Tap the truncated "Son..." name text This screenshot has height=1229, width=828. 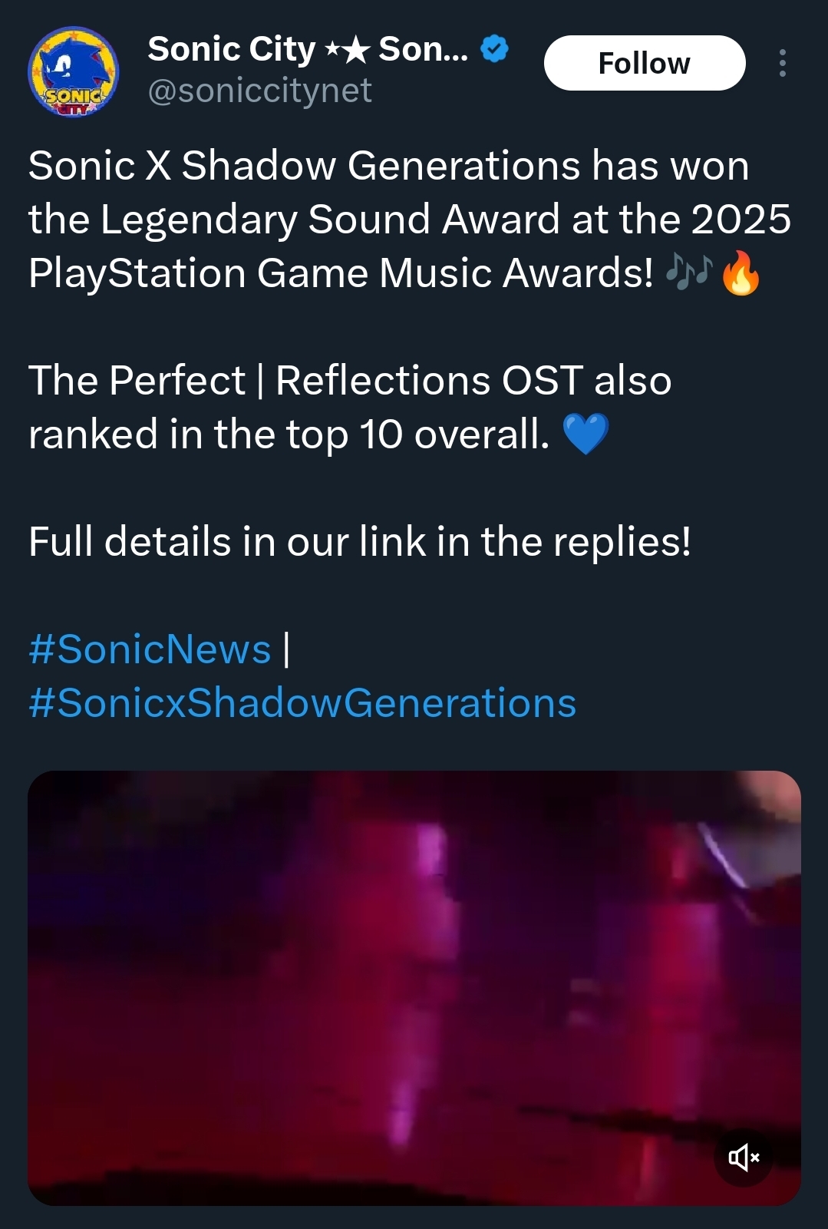[x=423, y=50]
